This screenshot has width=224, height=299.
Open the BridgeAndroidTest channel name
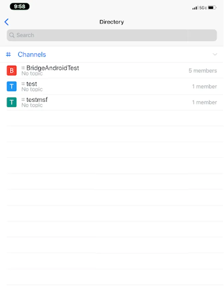pos(53,68)
